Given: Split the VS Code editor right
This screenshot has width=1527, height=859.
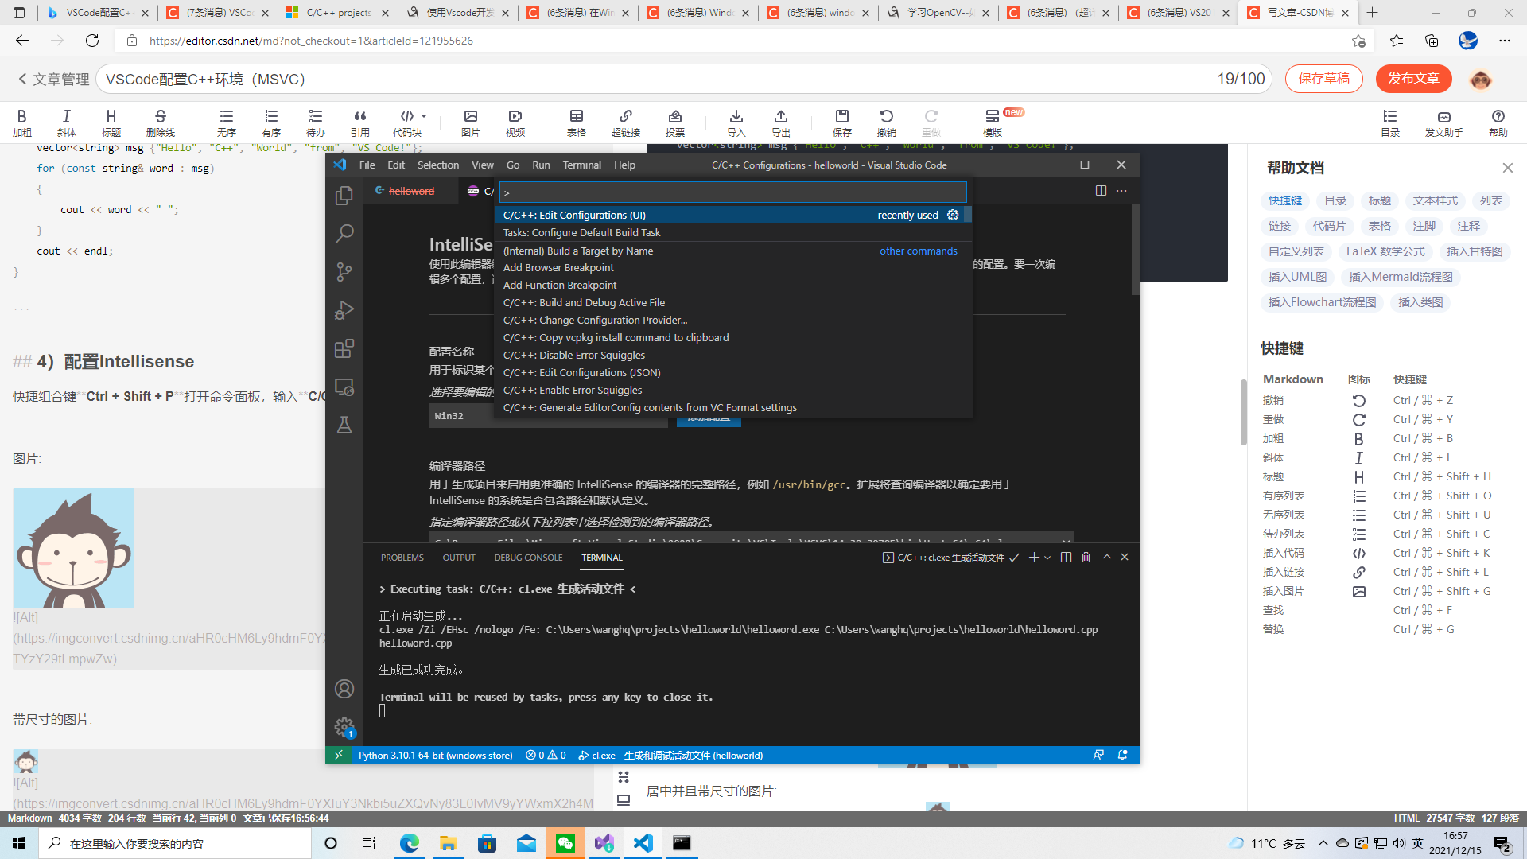Looking at the screenshot, I should tap(1101, 191).
